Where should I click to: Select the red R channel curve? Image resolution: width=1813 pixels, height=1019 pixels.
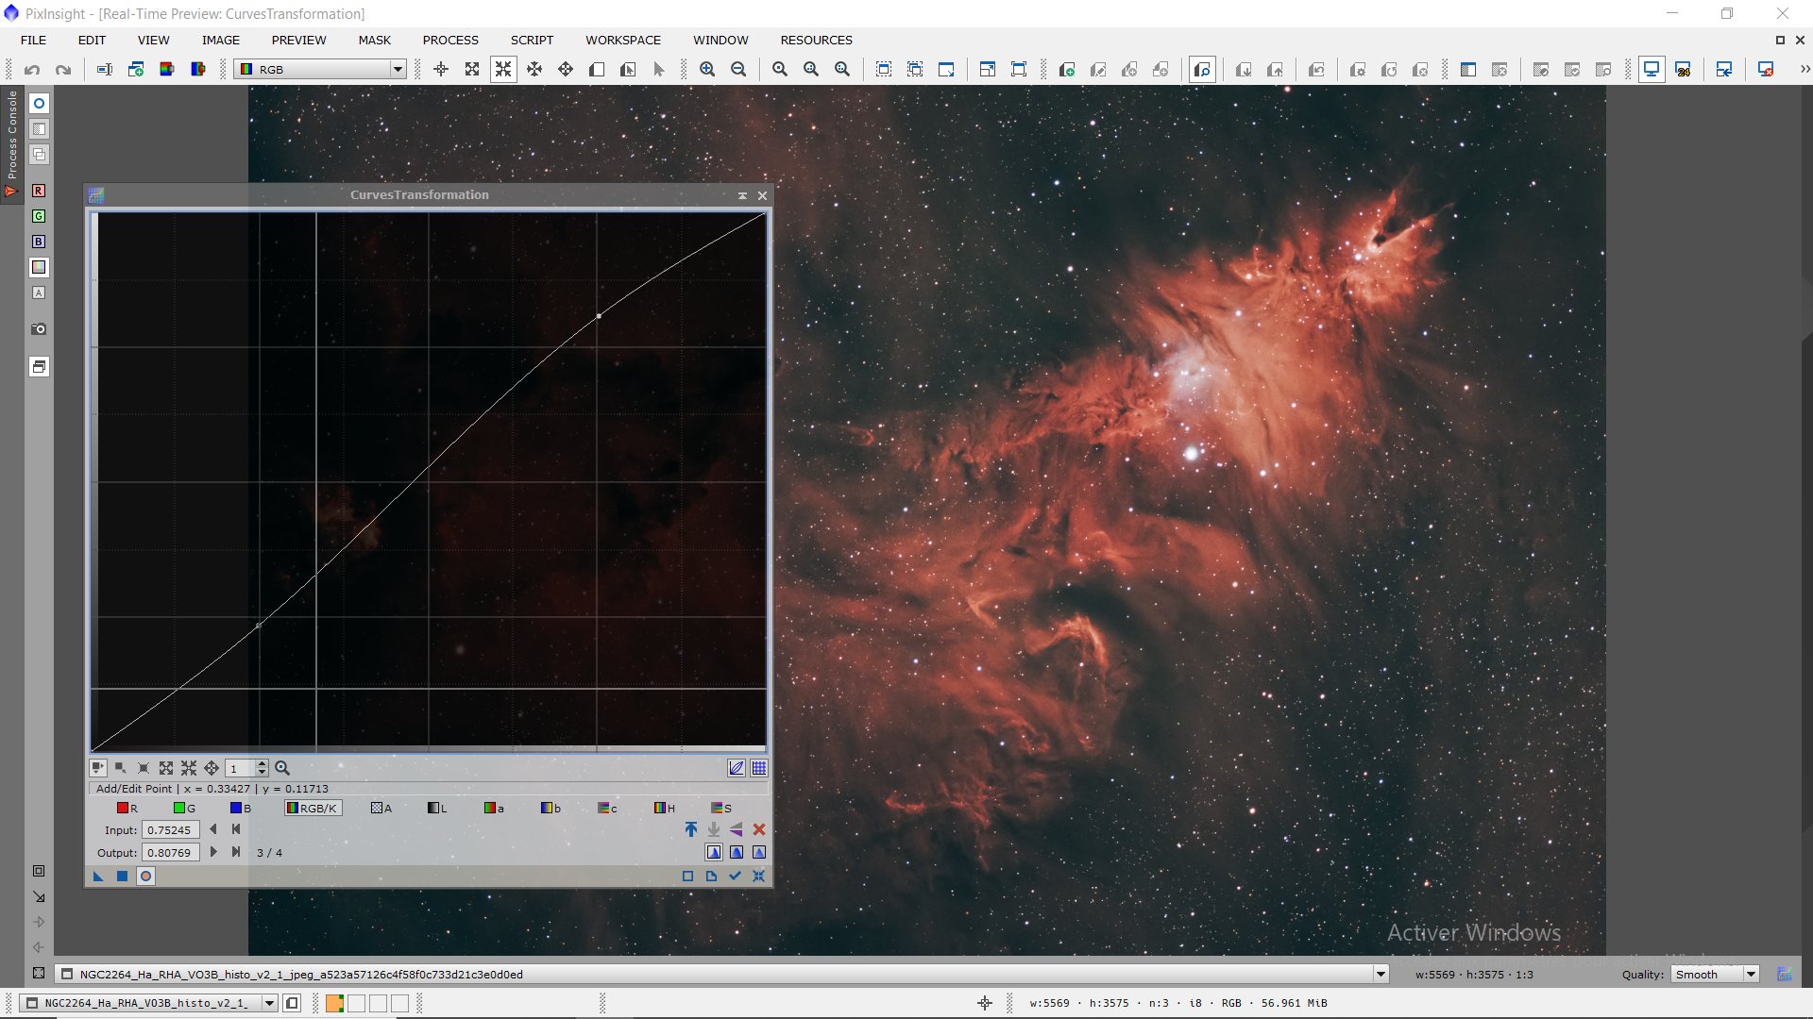pos(127,808)
